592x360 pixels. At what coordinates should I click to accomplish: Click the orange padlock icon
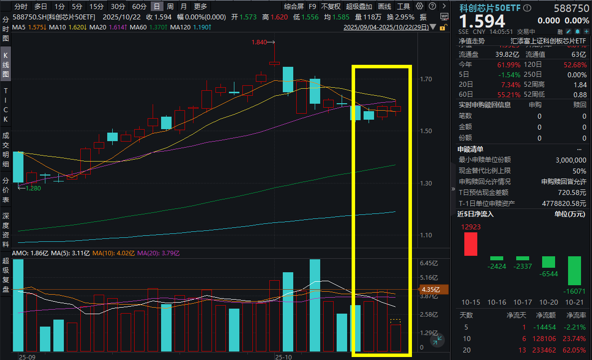(442, 27)
